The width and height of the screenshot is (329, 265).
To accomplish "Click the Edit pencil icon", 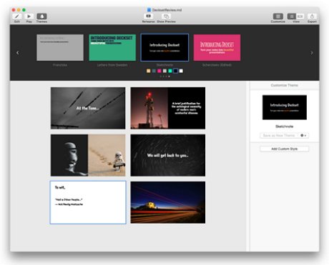I will (x=17, y=16).
